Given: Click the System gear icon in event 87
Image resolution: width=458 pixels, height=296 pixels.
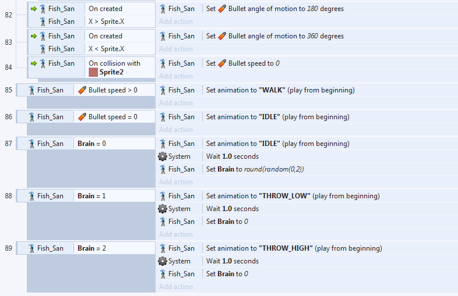Looking at the screenshot, I should click(x=163, y=156).
